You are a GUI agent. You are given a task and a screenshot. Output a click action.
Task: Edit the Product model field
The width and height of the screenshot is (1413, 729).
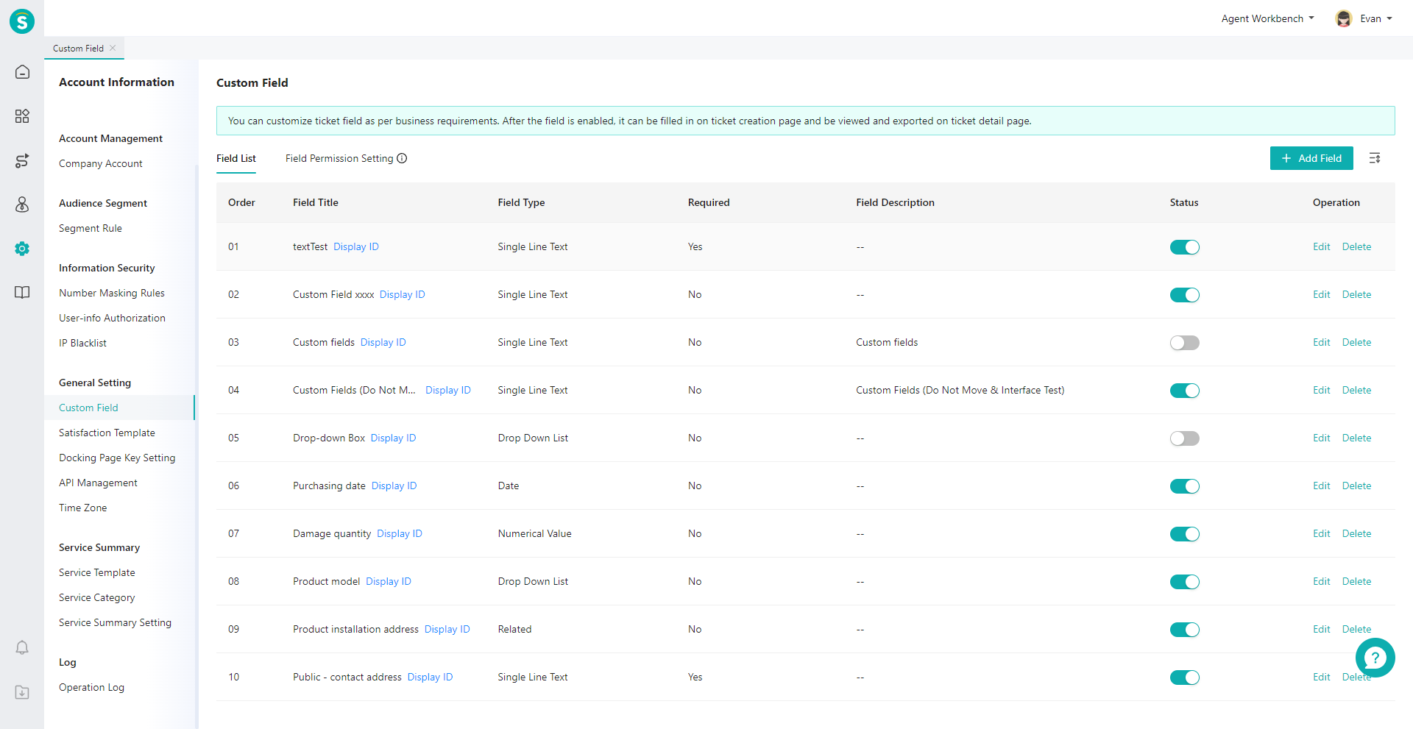[x=1322, y=581]
